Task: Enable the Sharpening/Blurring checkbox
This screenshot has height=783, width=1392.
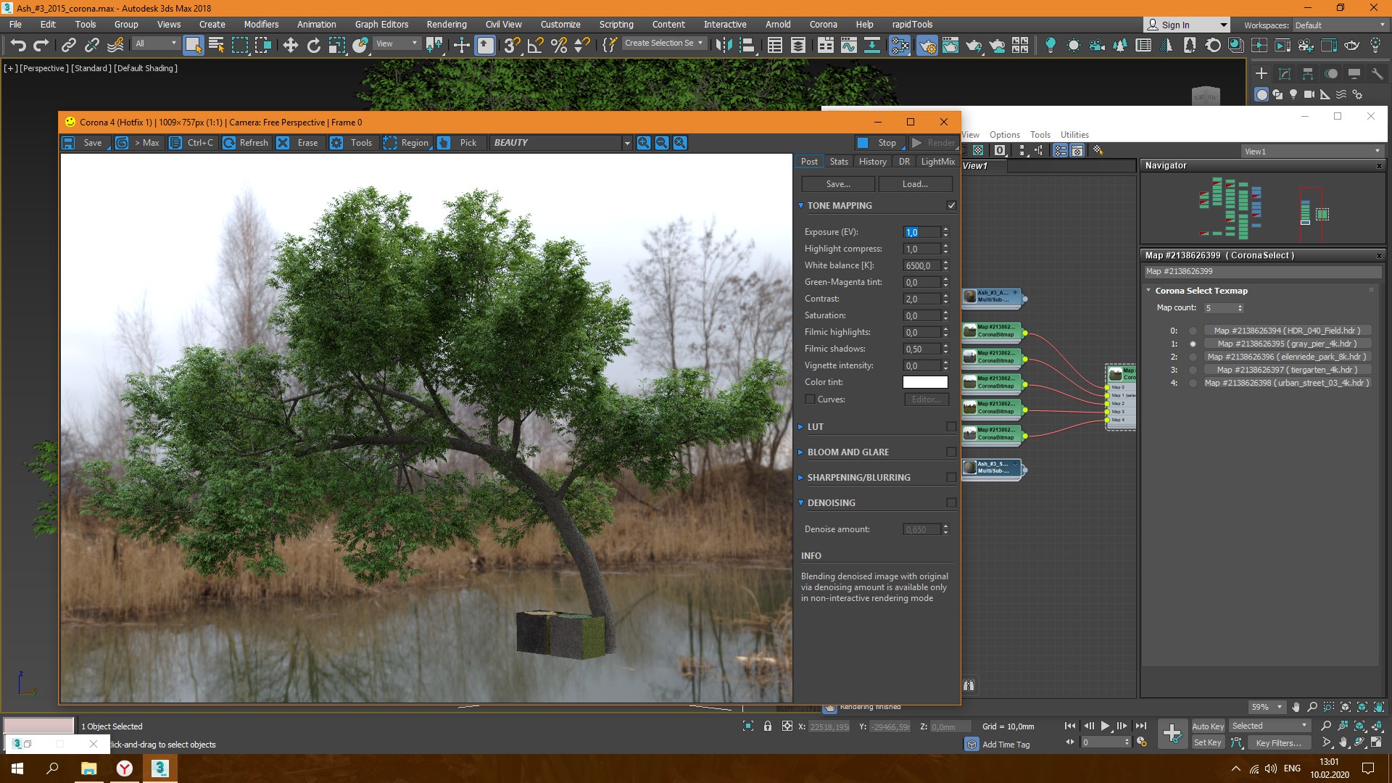Action: (x=951, y=478)
